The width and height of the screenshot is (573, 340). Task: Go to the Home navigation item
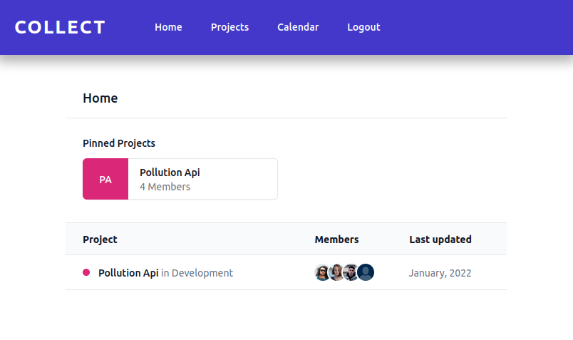(168, 27)
